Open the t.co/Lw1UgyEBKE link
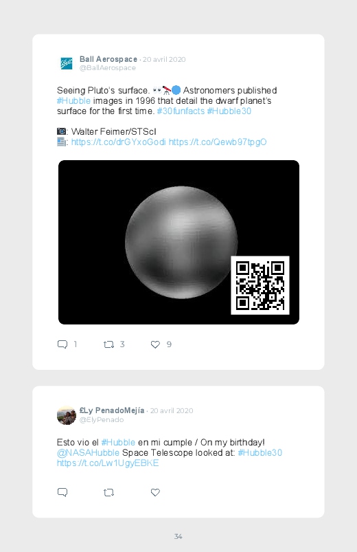 click(x=108, y=463)
